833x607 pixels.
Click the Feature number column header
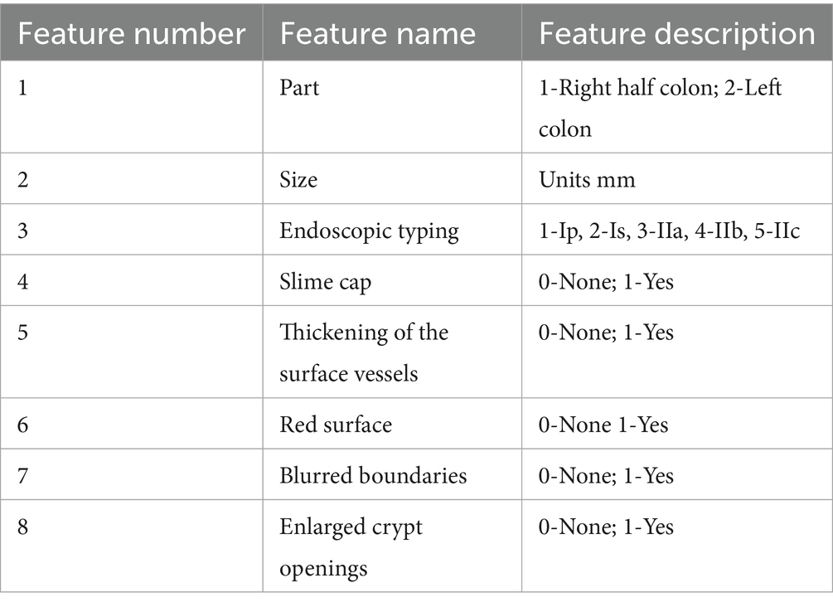coord(132,33)
